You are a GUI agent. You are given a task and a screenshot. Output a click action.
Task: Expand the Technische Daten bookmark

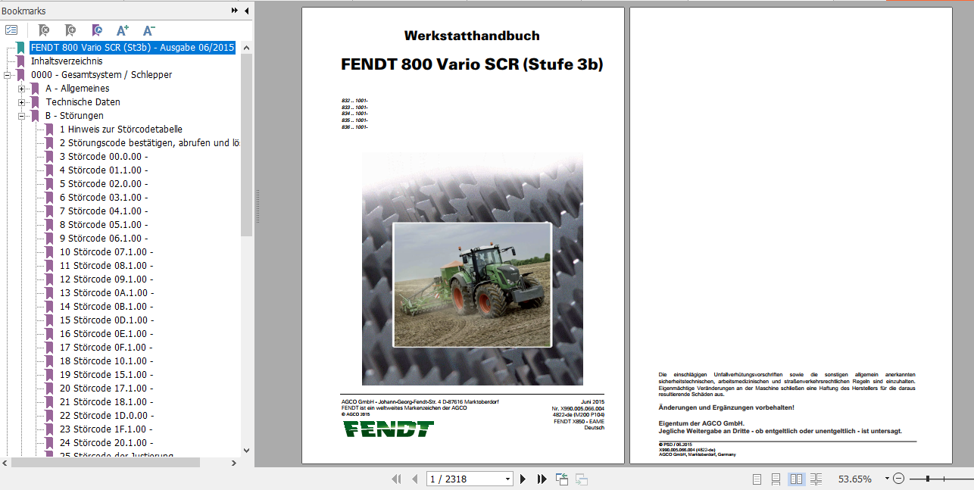[x=23, y=102]
